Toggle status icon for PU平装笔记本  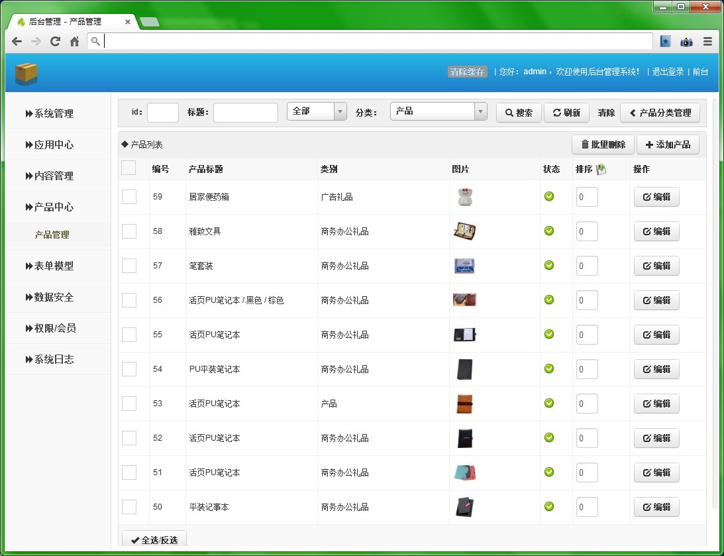pos(549,368)
